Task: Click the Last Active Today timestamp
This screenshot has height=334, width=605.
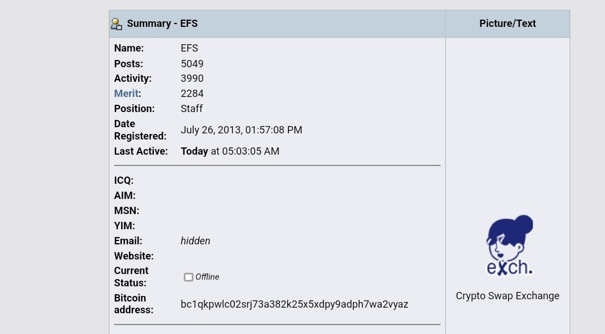Action: coord(230,151)
